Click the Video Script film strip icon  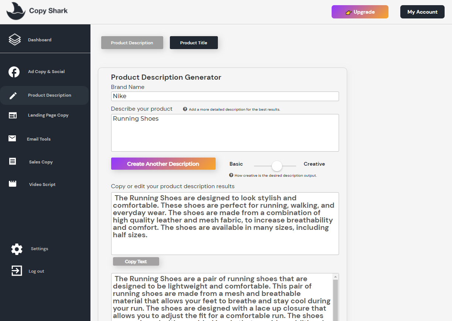coord(13,184)
